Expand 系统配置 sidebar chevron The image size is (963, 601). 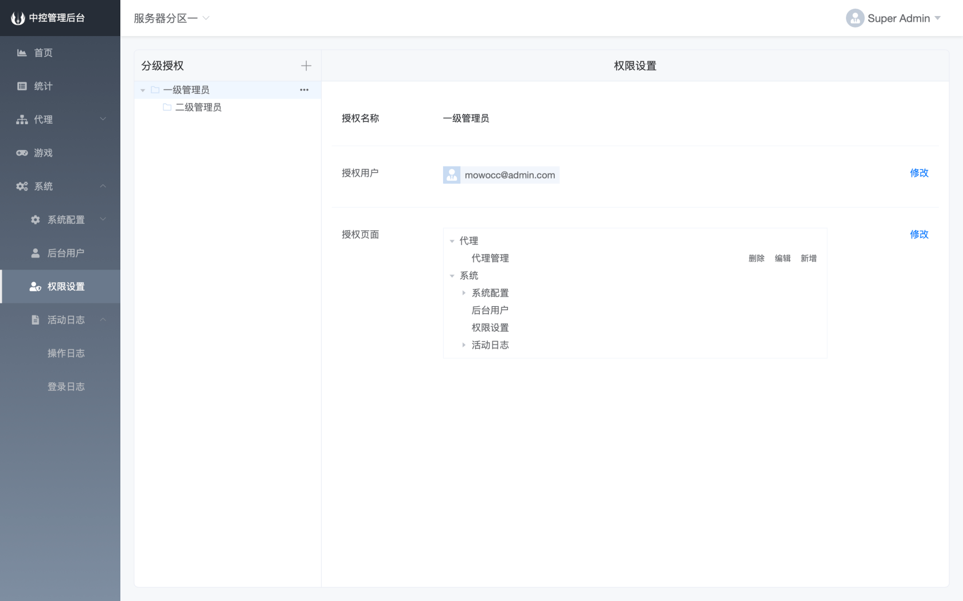[103, 219]
